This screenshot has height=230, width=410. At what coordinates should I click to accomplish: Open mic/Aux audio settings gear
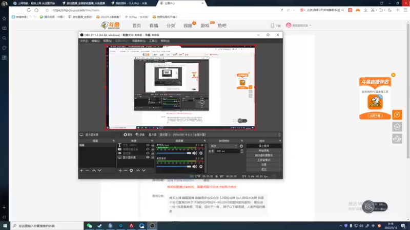point(201,153)
